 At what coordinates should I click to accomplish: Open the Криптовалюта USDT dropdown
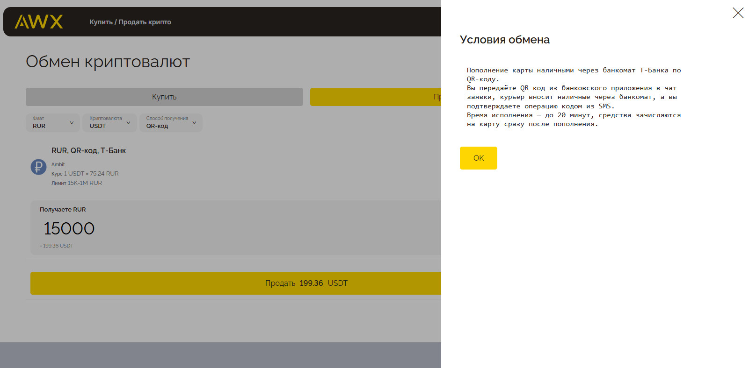click(x=109, y=122)
